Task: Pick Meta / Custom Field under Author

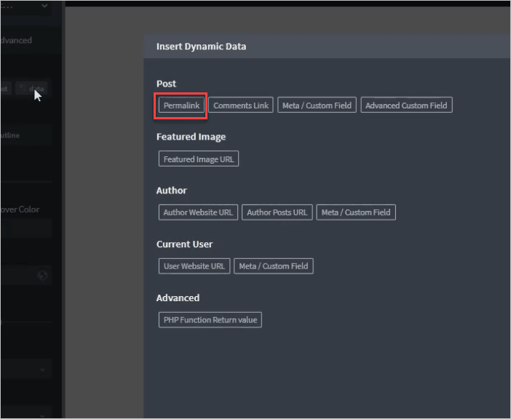Action: (356, 212)
